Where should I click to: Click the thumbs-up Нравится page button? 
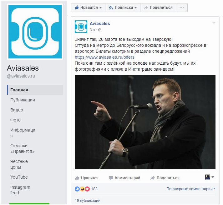point(88,8)
